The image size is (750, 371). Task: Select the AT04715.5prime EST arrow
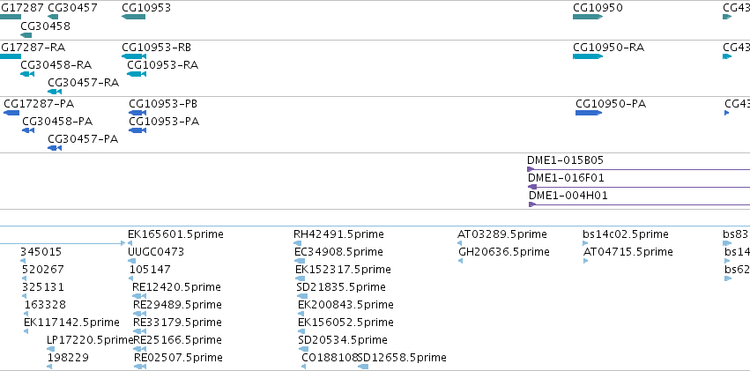tap(585, 261)
